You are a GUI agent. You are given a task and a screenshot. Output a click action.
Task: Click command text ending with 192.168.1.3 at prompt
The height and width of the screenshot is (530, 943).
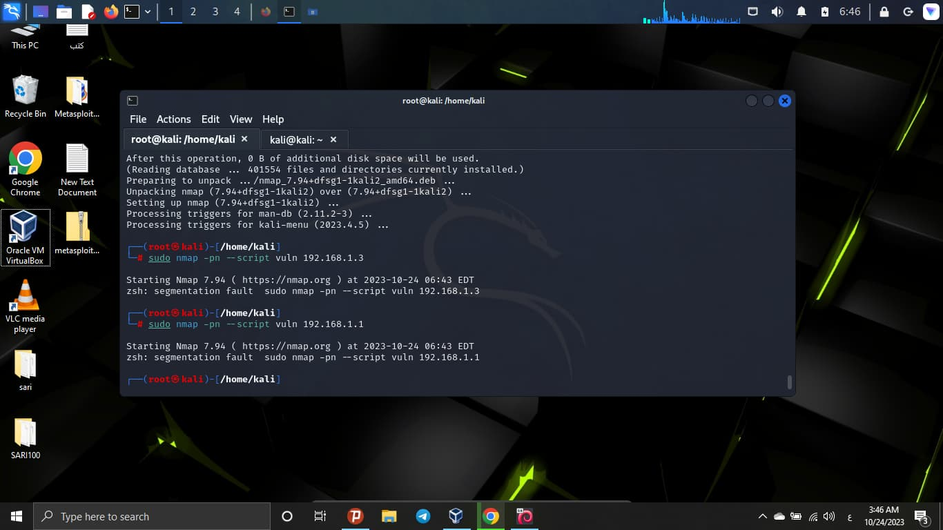tap(256, 258)
